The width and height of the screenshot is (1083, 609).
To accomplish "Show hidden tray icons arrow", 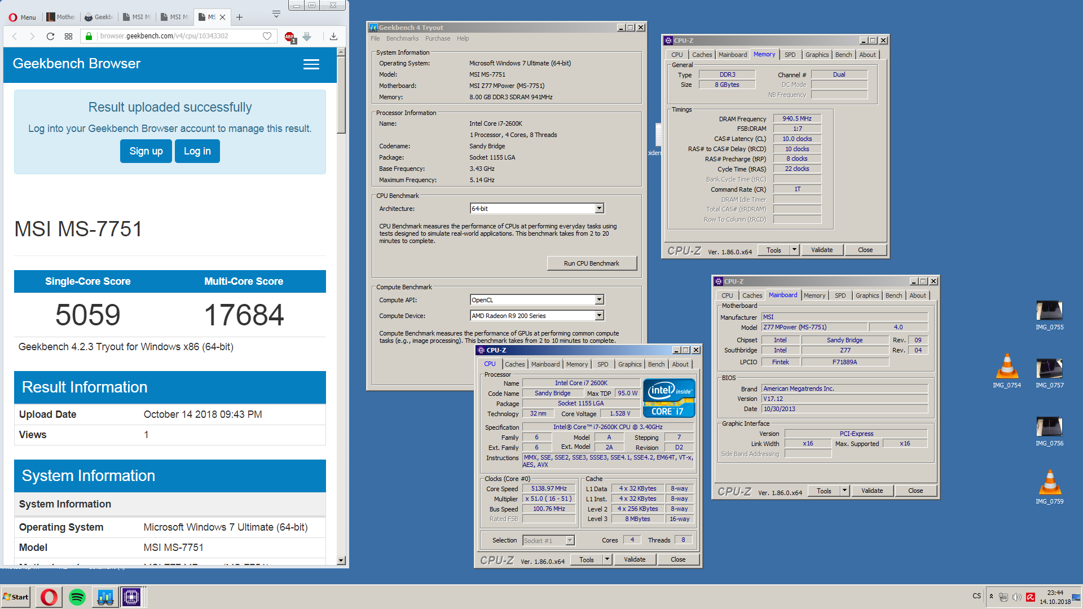I will click(x=991, y=597).
